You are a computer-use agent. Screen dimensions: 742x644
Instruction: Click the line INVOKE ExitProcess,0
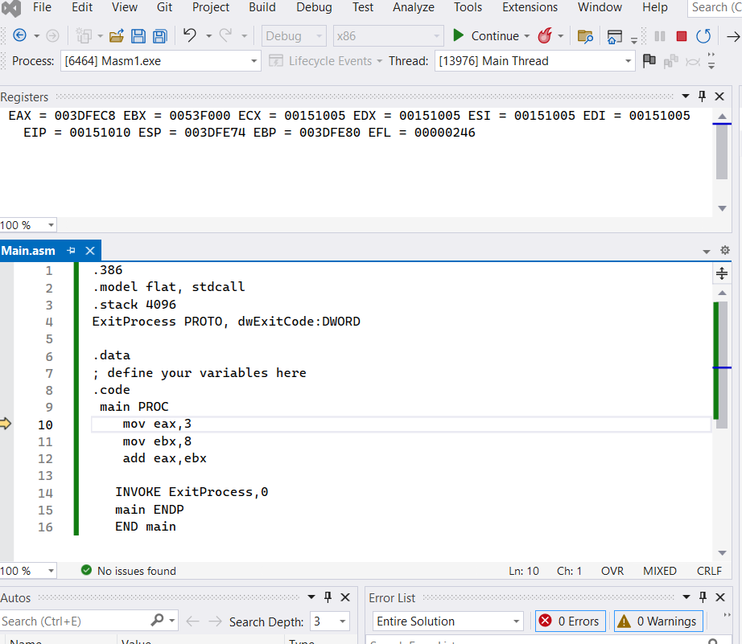pos(192,492)
